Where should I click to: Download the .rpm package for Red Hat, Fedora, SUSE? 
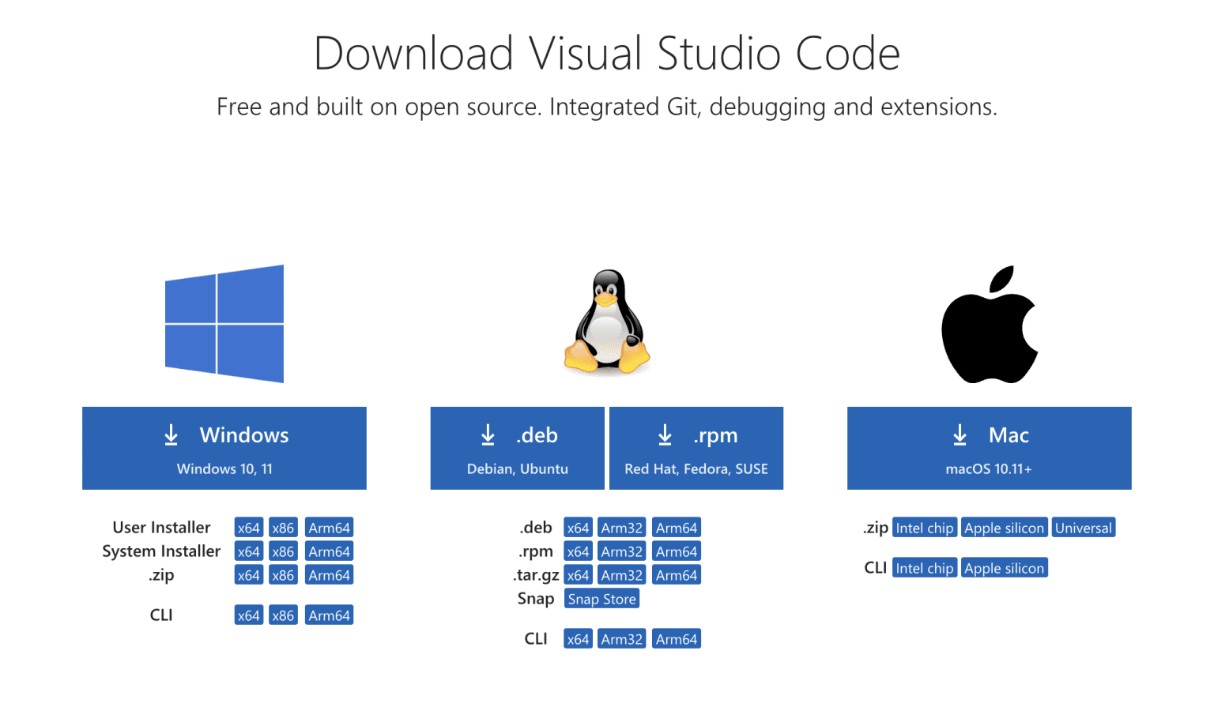tap(696, 448)
